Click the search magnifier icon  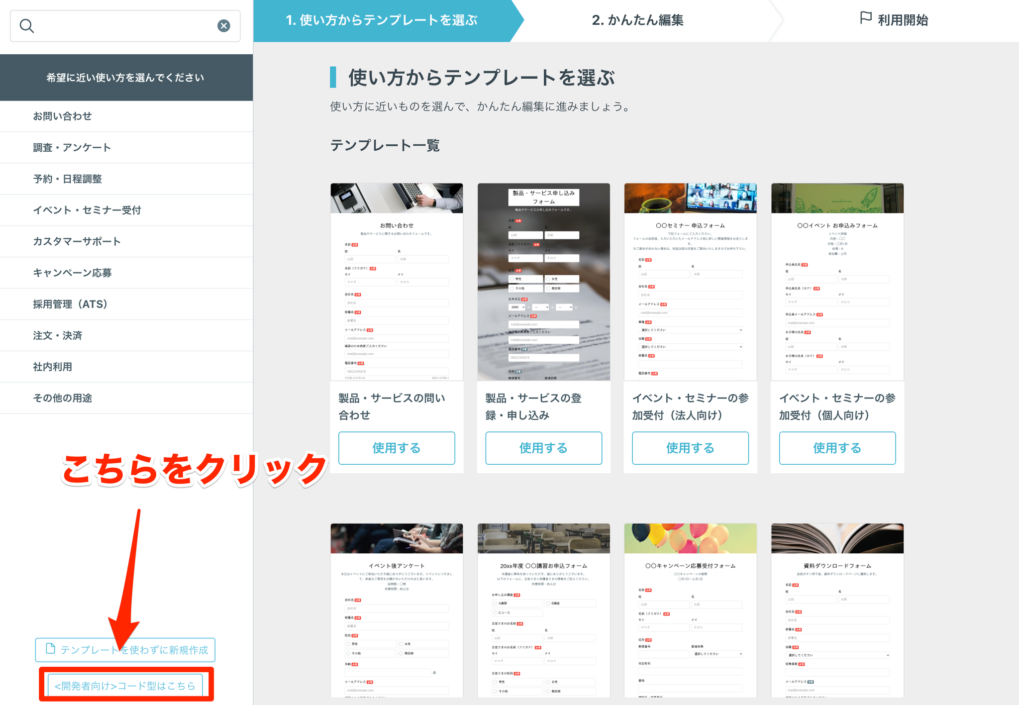pos(27,26)
